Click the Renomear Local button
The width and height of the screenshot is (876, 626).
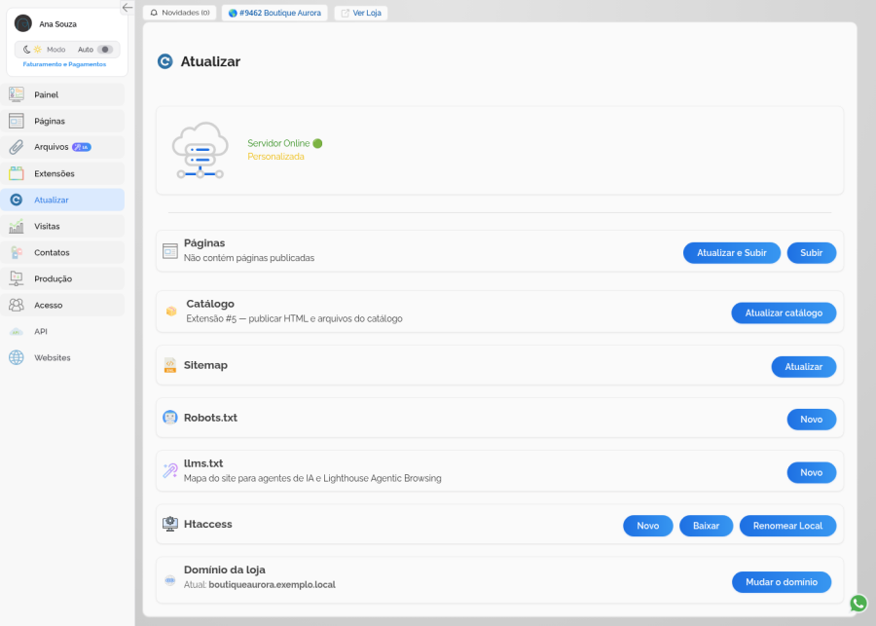click(787, 526)
